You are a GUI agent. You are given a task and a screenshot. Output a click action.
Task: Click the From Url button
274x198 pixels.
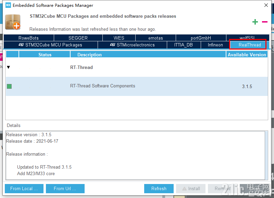tap(65, 188)
